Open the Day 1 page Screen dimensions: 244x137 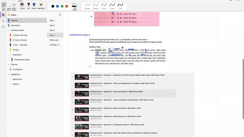tap(55, 21)
